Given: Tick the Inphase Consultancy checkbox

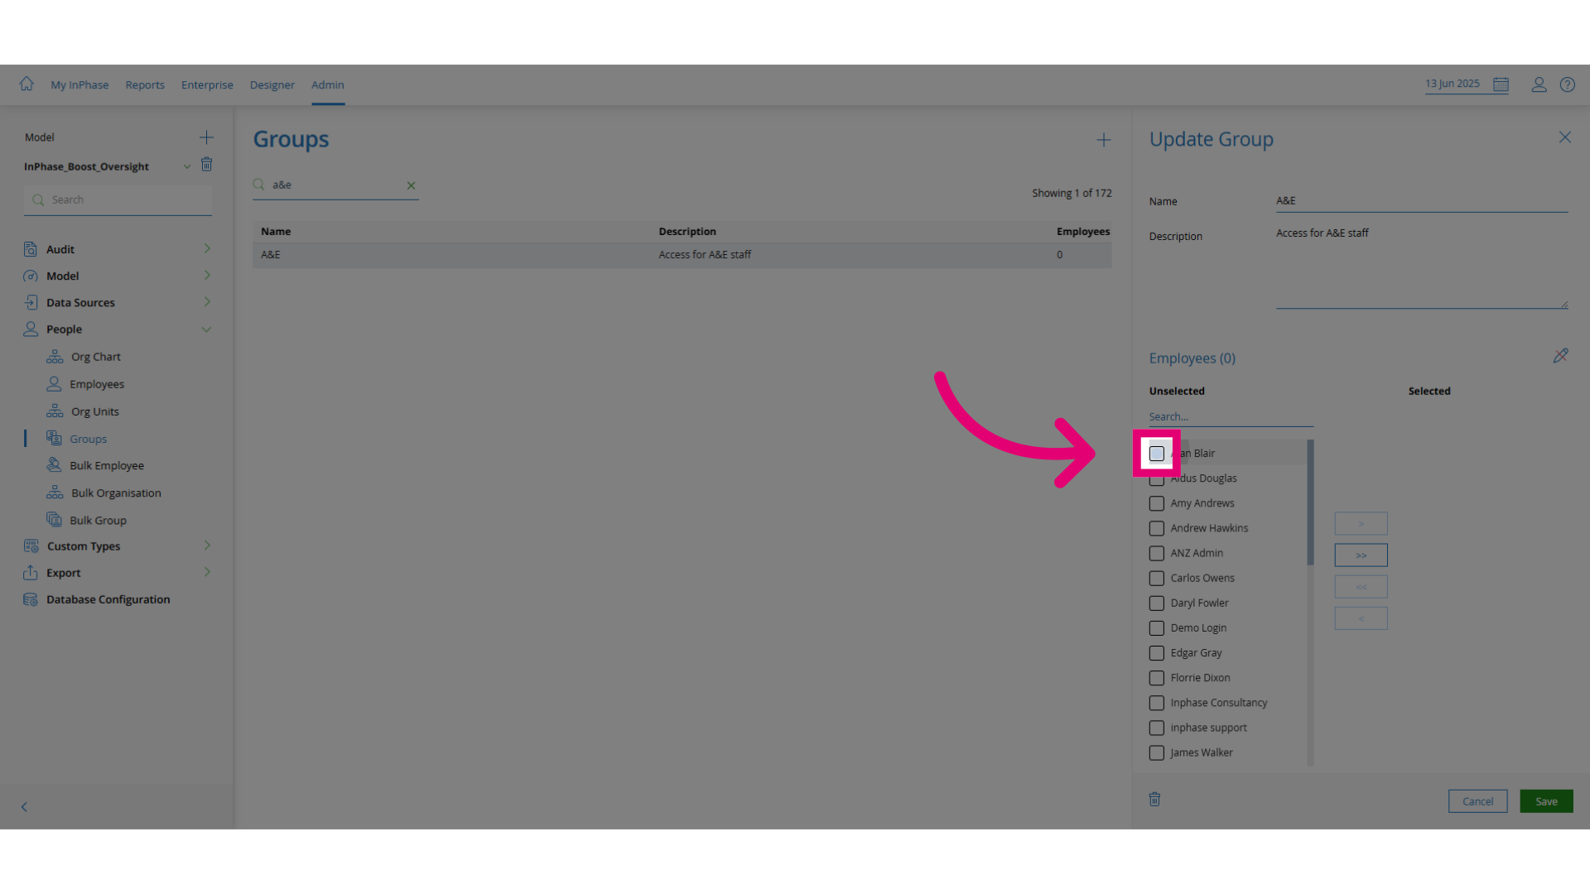Looking at the screenshot, I should coord(1157,703).
